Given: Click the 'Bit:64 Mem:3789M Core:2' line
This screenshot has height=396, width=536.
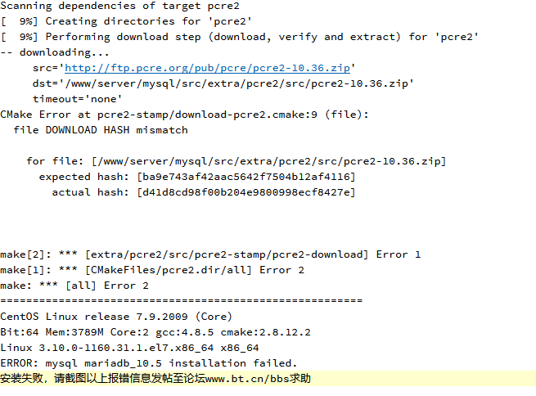Looking at the screenshot, I should pos(155,332).
